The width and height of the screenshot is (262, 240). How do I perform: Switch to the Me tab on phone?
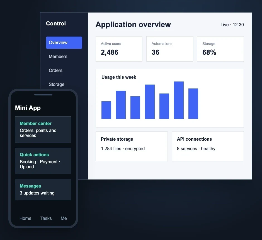(x=64, y=218)
